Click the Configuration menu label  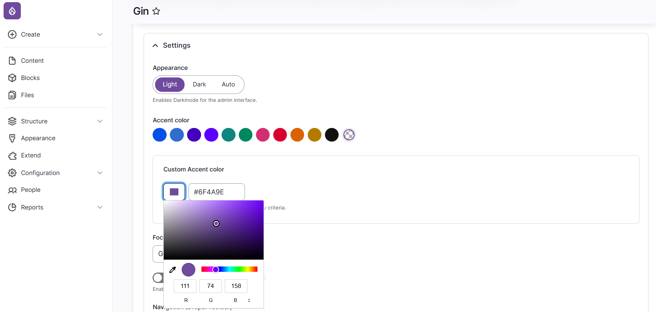pos(40,173)
